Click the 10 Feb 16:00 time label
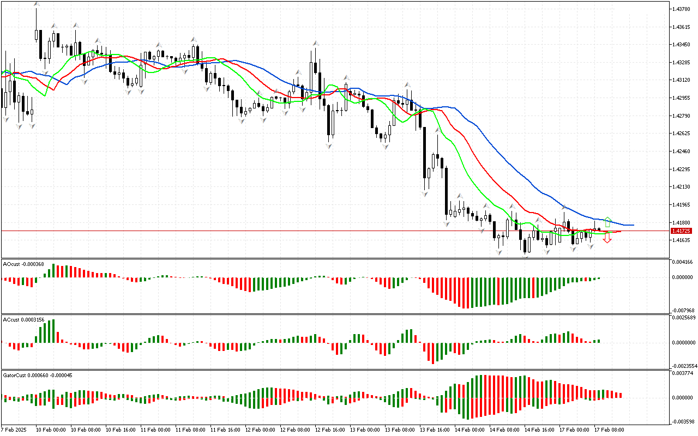698x436 pixels. pos(120,429)
